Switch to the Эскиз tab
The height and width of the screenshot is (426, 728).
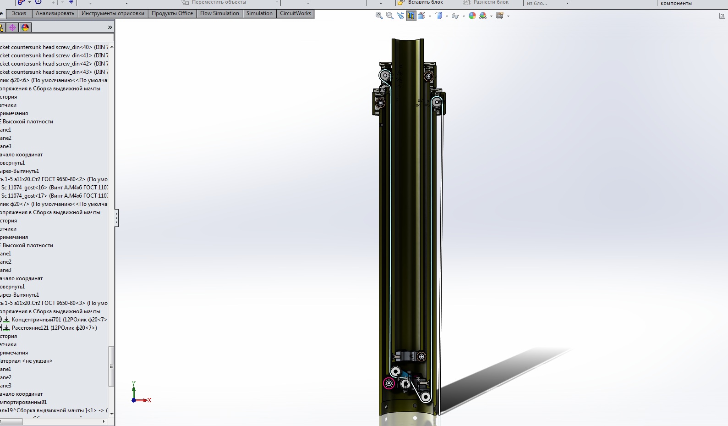pyautogui.click(x=19, y=13)
